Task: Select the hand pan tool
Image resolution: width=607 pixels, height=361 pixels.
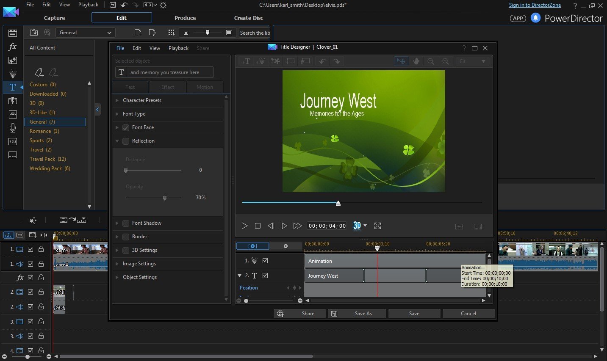Action: [x=416, y=61]
